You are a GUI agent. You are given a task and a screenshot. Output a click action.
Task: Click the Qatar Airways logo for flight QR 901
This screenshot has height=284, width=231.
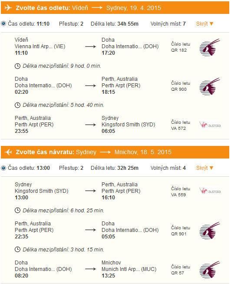click(x=210, y=231)
